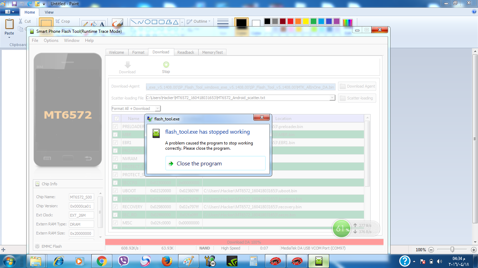Click the volume speaker tray icon
Image resolution: width=478 pixels, height=268 pixels.
tap(440, 261)
